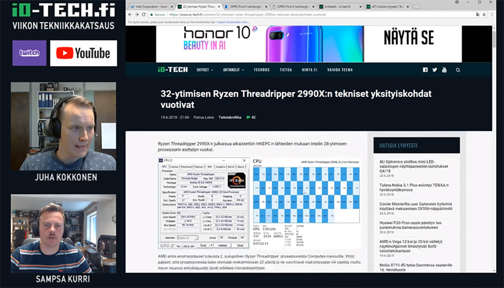Screen dimensions: 504x288
Task: Expand the ARTIKKELIT dropdown menu
Action: 234,70
